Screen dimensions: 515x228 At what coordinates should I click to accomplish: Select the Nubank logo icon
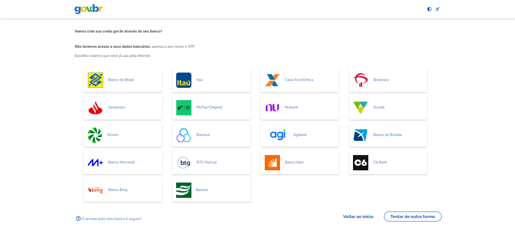pyautogui.click(x=272, y=108)
